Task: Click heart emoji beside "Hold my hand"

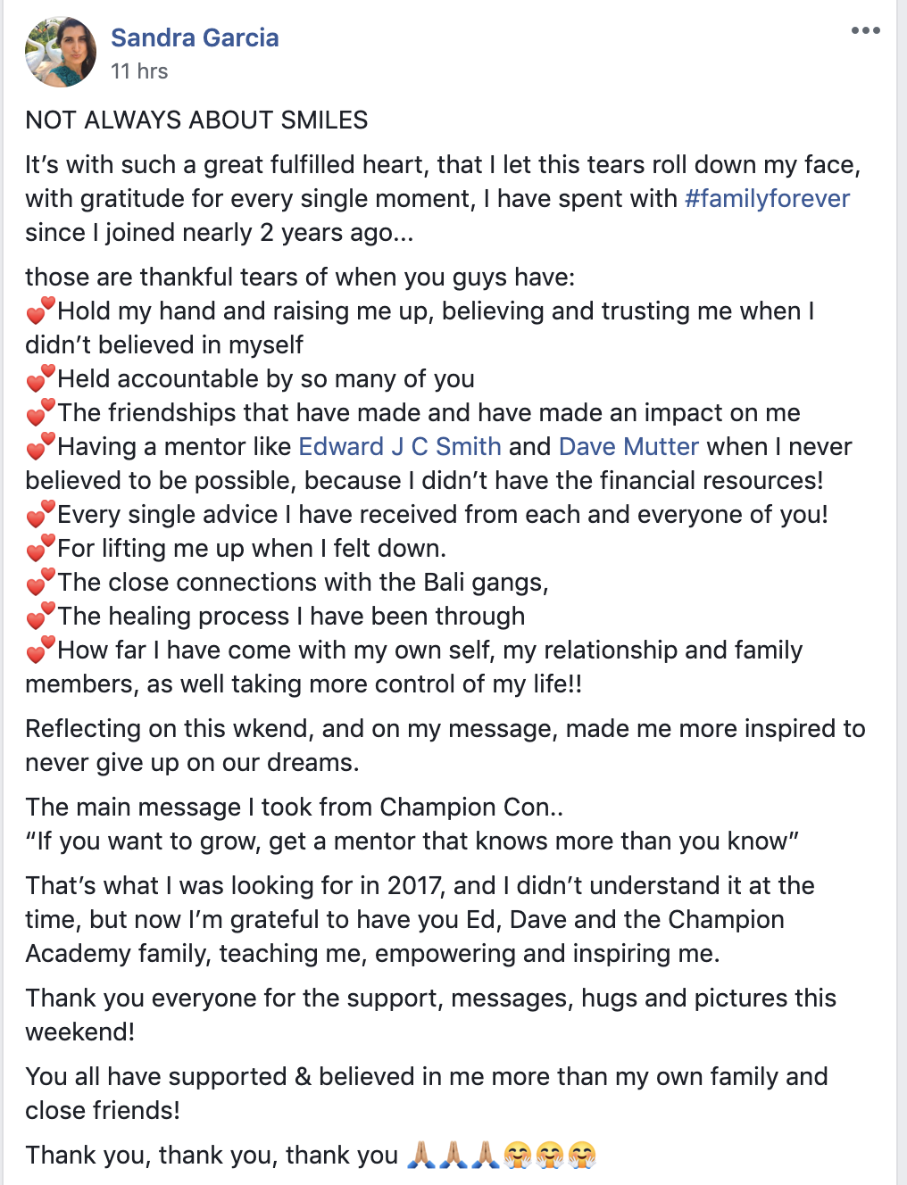Action: (40, 311)
